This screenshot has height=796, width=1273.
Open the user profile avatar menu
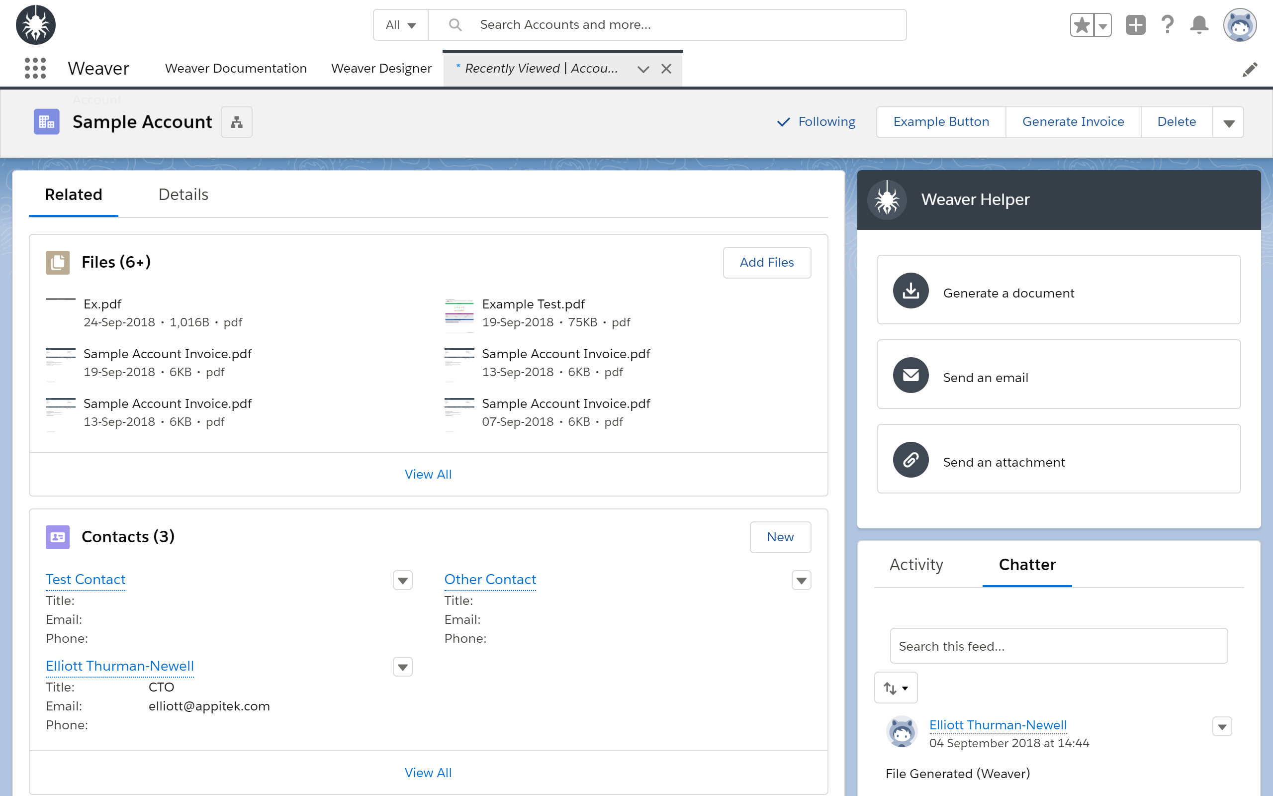pos(1240,25)
